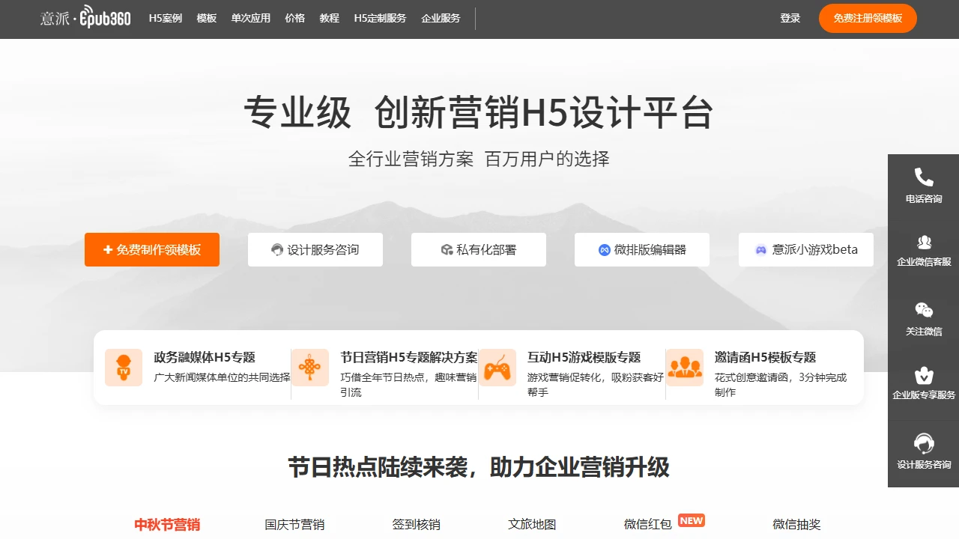This screenshot has width=959, height=539.
Task: Select the 文旅地图 tab
Action: (x=532, y=525)
